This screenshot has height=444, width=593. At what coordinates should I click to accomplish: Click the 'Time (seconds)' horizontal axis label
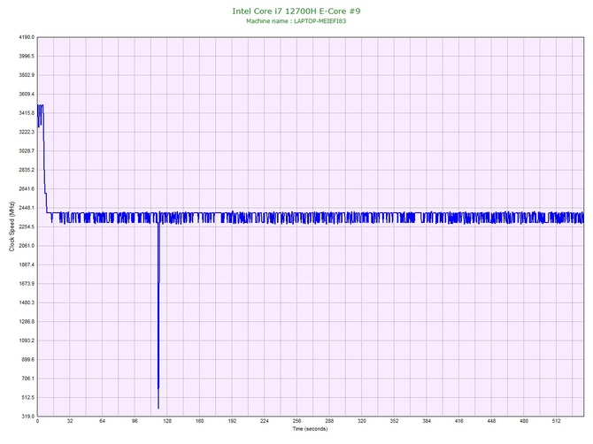click(309, 428)
